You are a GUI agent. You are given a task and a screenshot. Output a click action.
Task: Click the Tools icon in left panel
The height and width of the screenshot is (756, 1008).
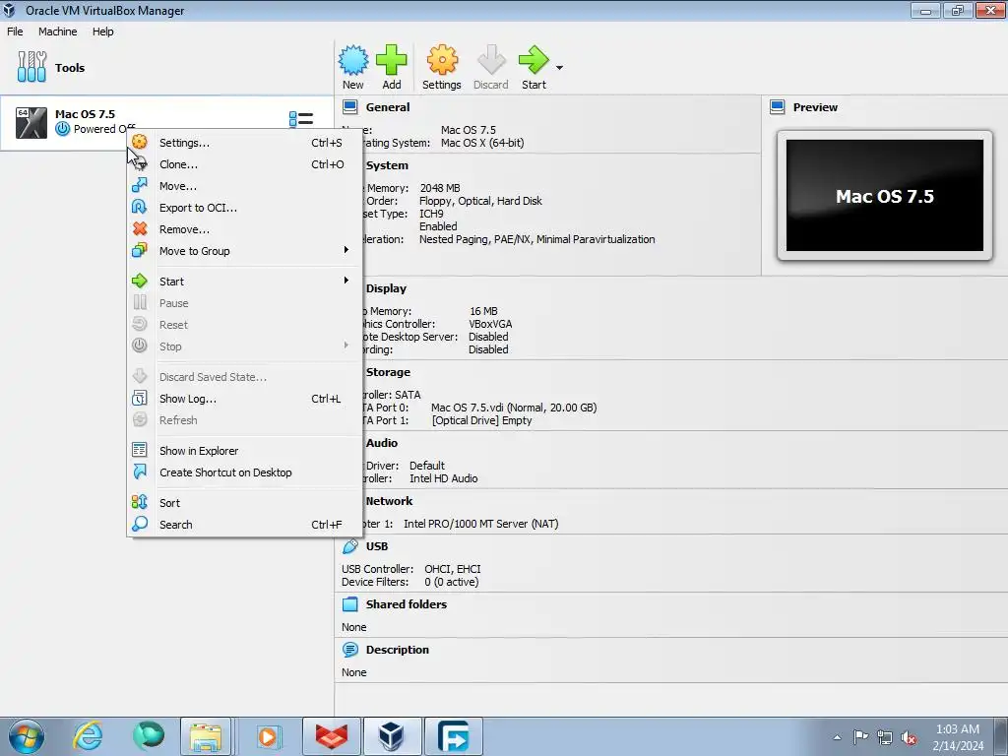coord(32,67)
